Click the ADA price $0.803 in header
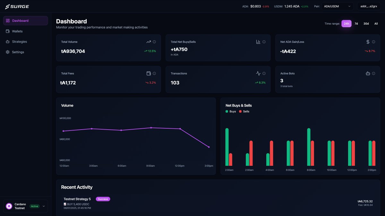 255,6
